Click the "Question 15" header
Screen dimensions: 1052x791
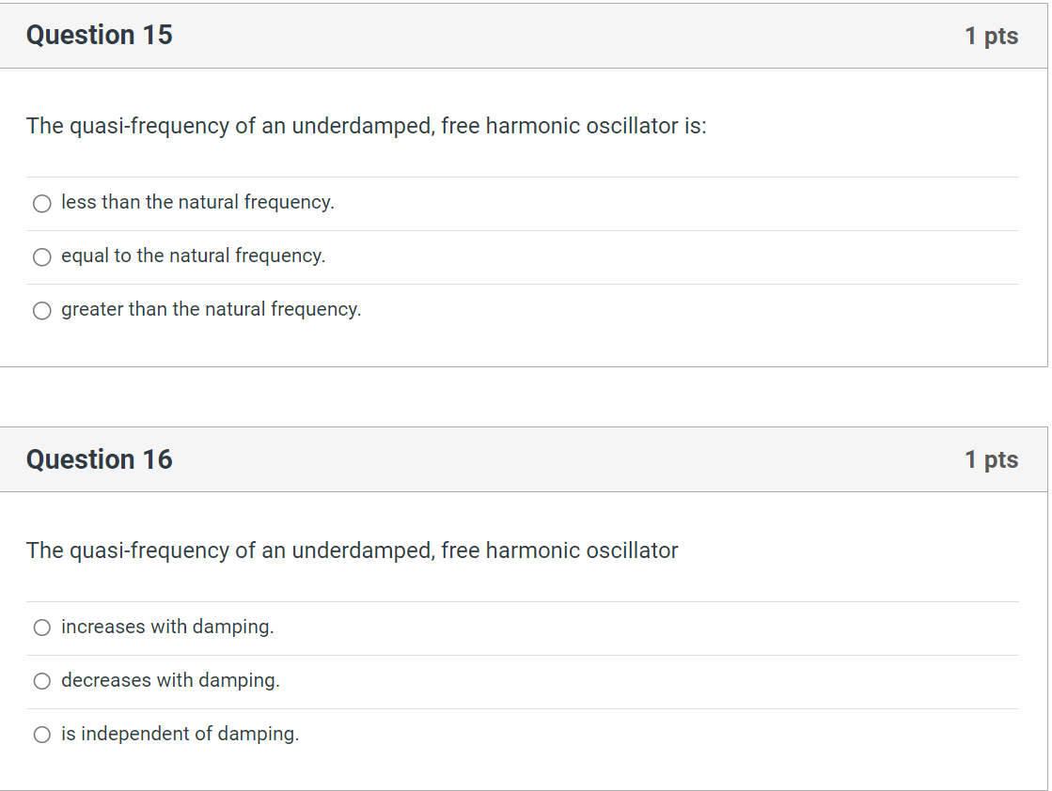tap(99, 35)
